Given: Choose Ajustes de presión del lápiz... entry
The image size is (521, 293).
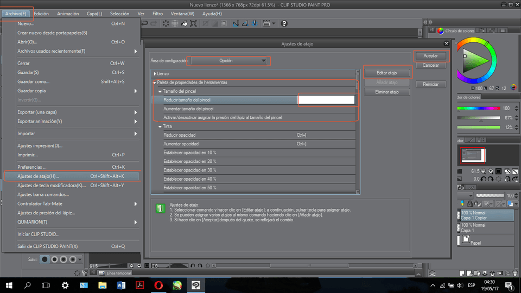Looking at the screenshot, I should (x=72, y=213).
